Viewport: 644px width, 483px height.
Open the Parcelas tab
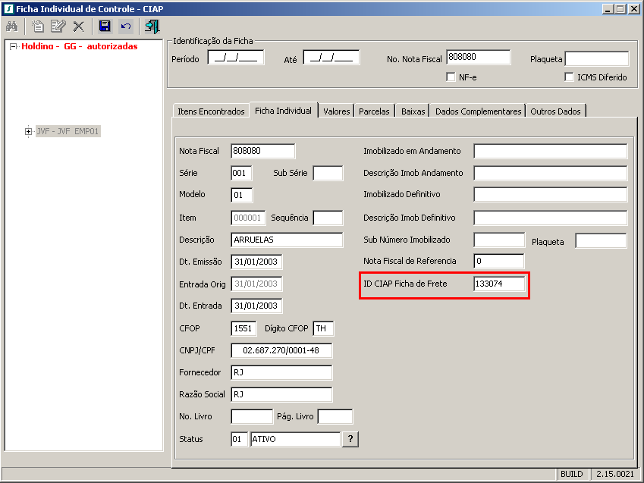(x=374, y=111)
